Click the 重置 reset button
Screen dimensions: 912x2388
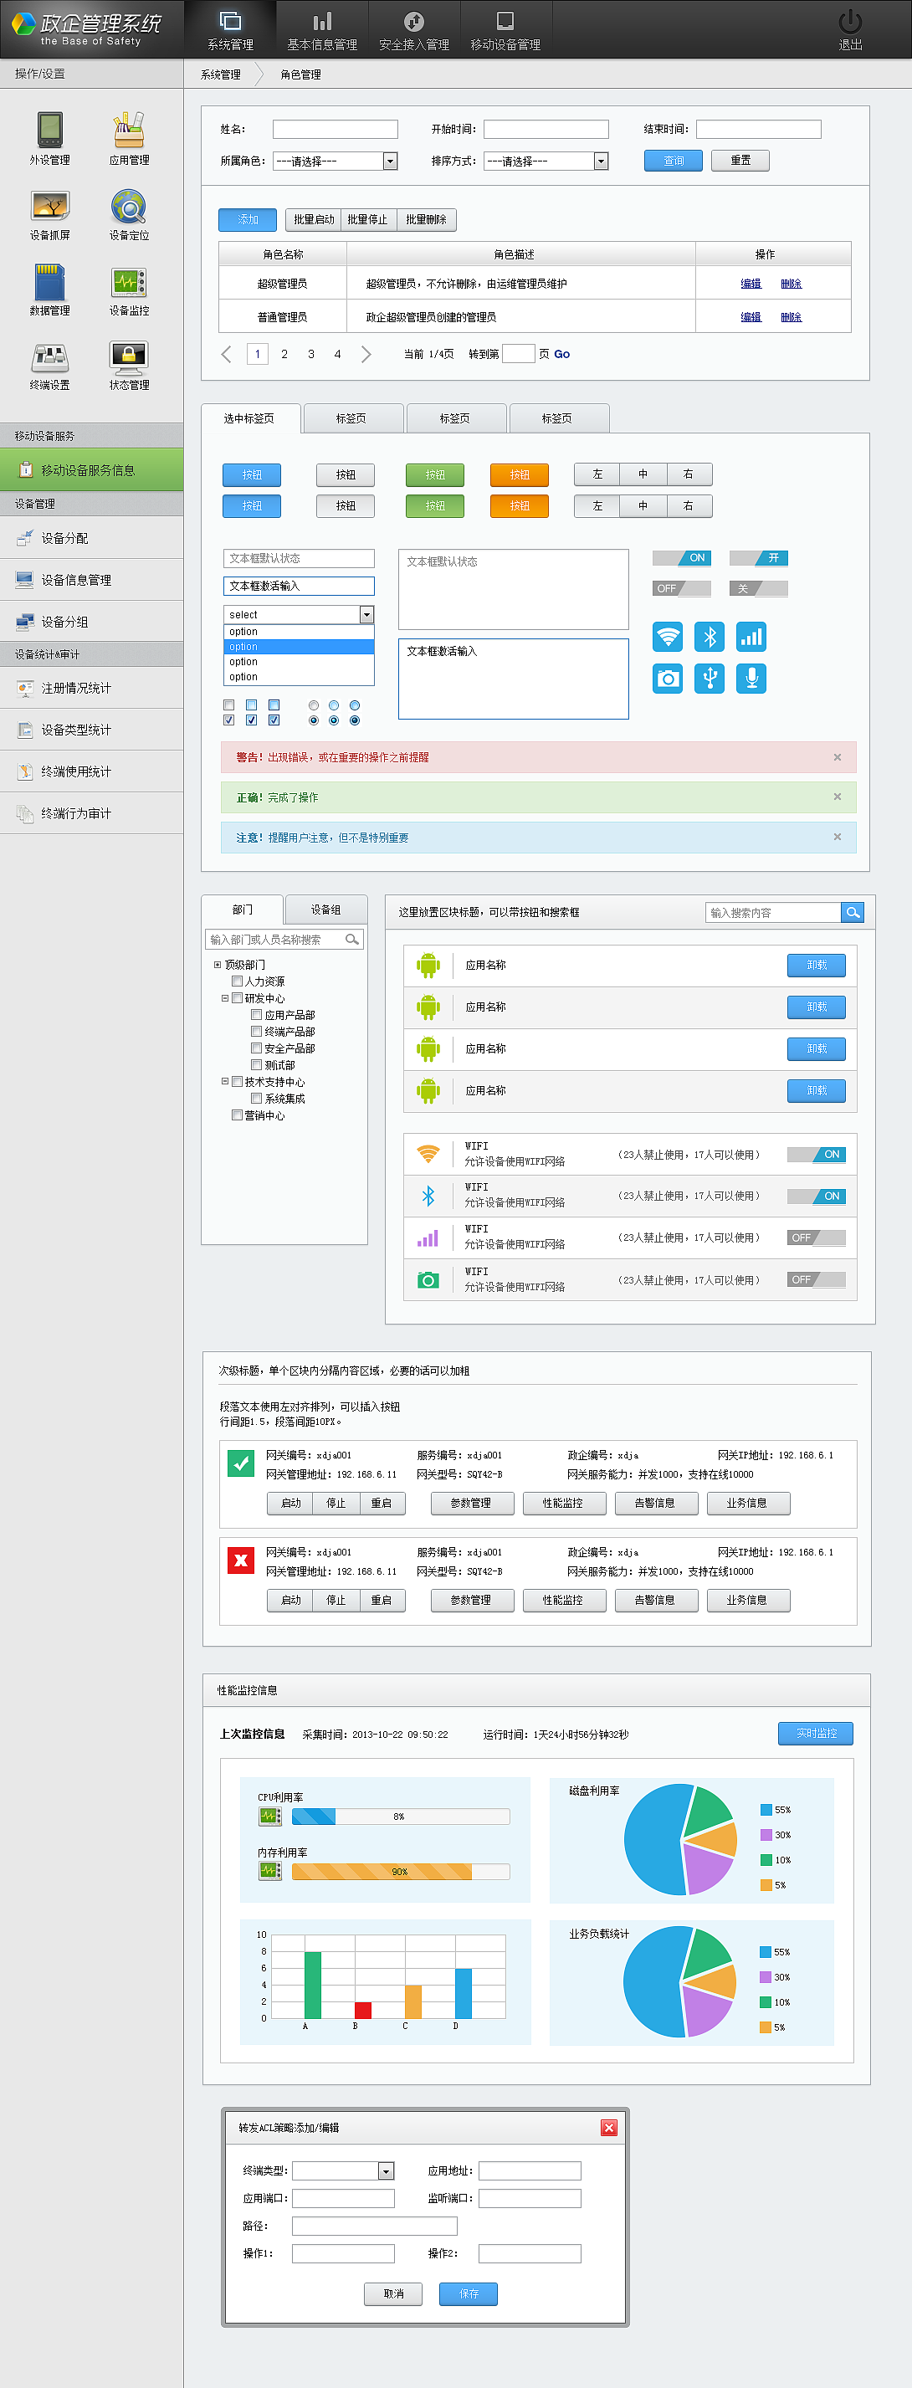pyautogui.click(x=740, y=161)
